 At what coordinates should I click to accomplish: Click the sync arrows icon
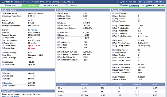pyautogui.click(x=140, y=2)
